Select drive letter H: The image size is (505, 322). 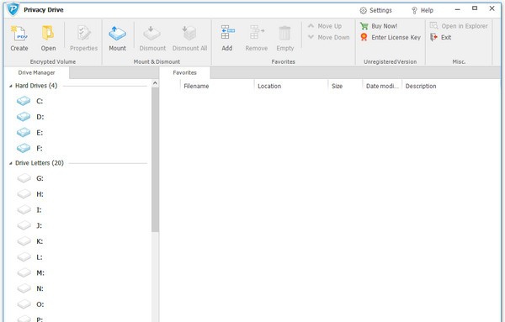tap(30, 194)
